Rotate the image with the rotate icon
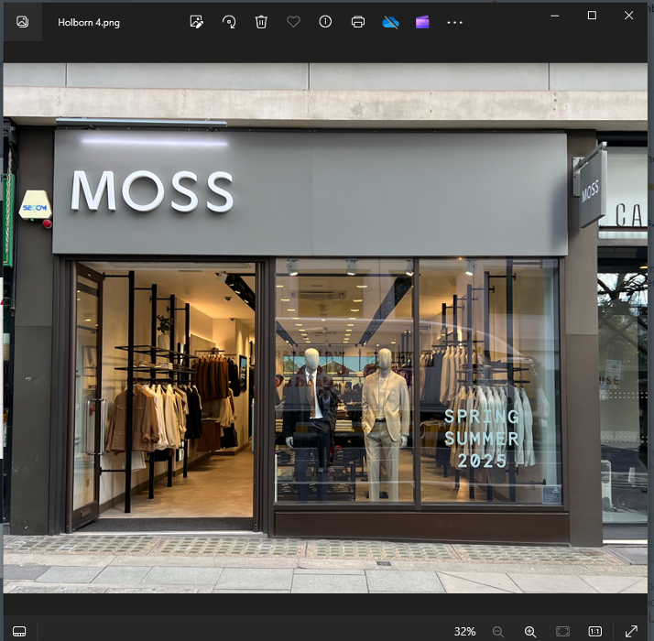 [x=229, y=22]
